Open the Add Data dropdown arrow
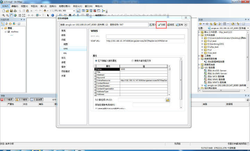 coord(48,11)
